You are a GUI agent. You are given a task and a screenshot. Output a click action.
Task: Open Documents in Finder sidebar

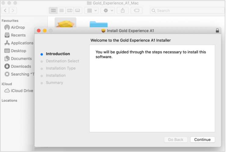pyautogui.click(x=18, y=58)
